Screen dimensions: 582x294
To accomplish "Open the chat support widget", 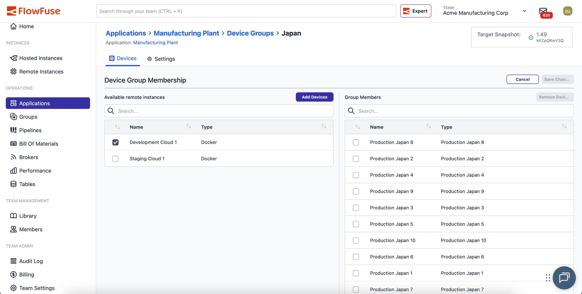I will pos(564,278).
